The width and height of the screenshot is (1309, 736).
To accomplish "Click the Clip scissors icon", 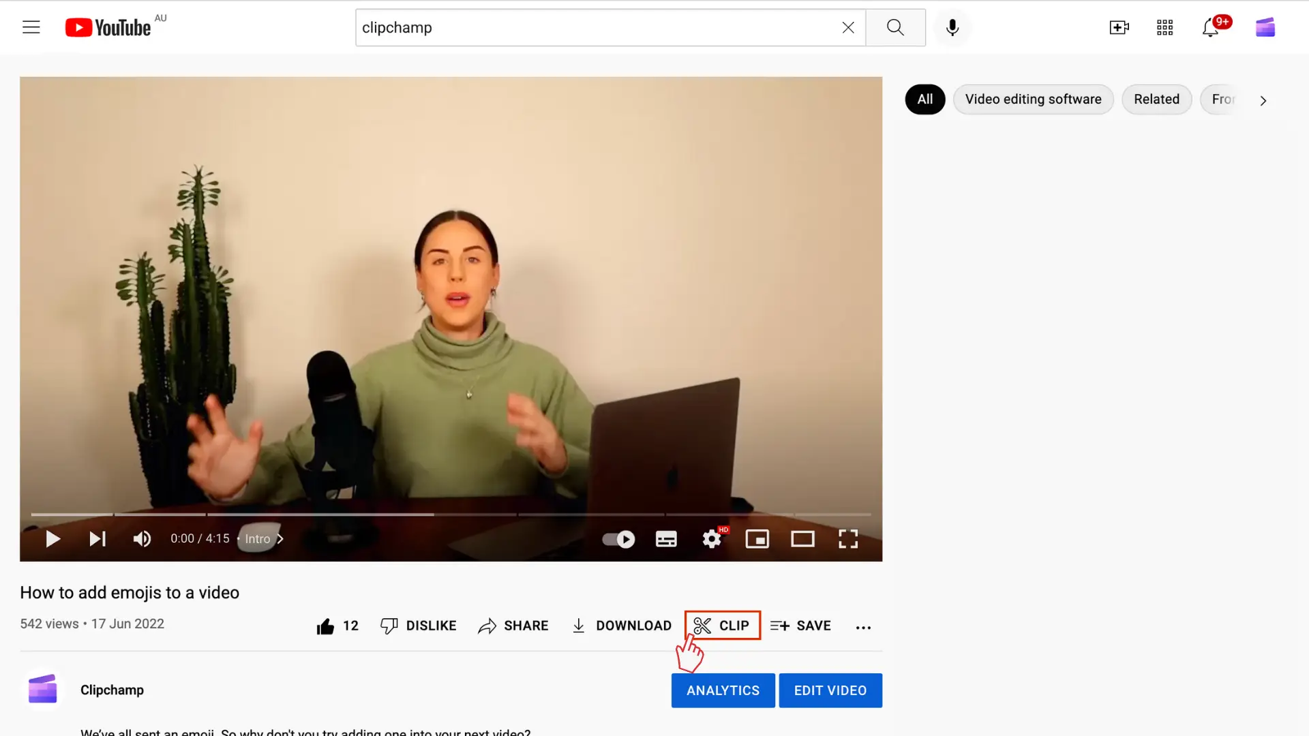I will (702, 626).
